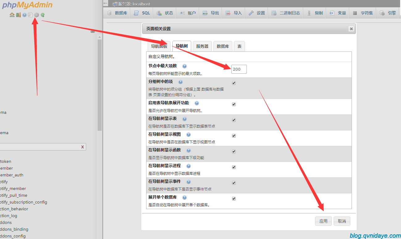Switch to the 表 tab
This screenshot has width=401, height=239.
pos(239,46)
